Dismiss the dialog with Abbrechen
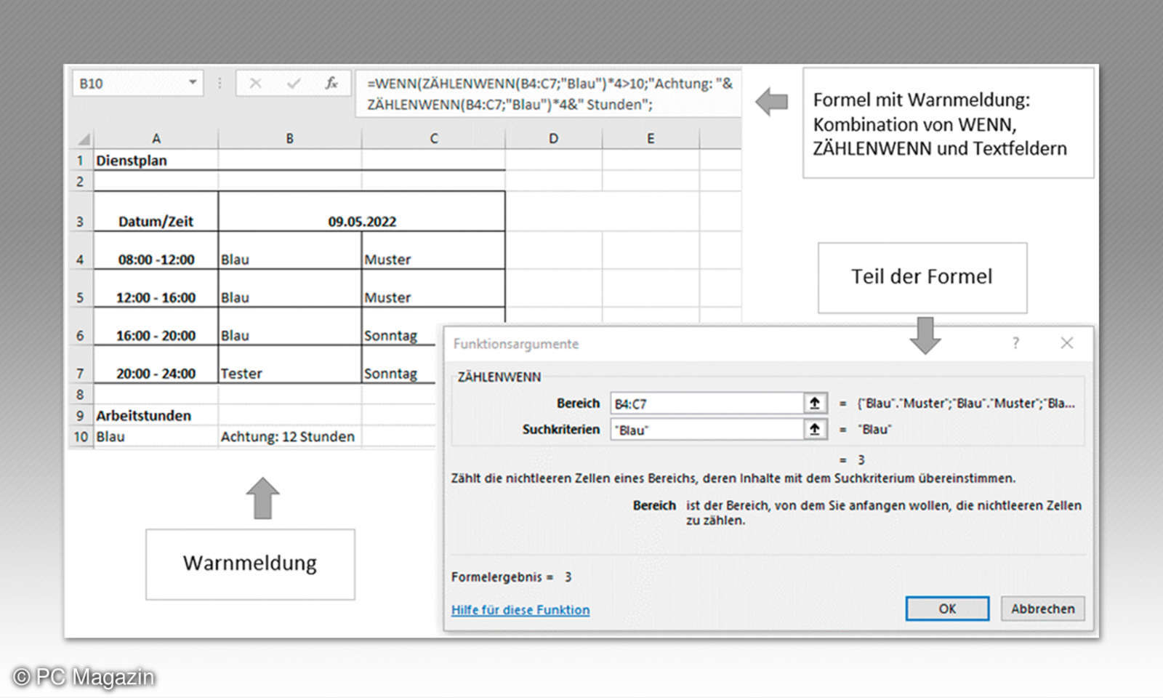The image size is (1163, 698). click(1042, 609)
